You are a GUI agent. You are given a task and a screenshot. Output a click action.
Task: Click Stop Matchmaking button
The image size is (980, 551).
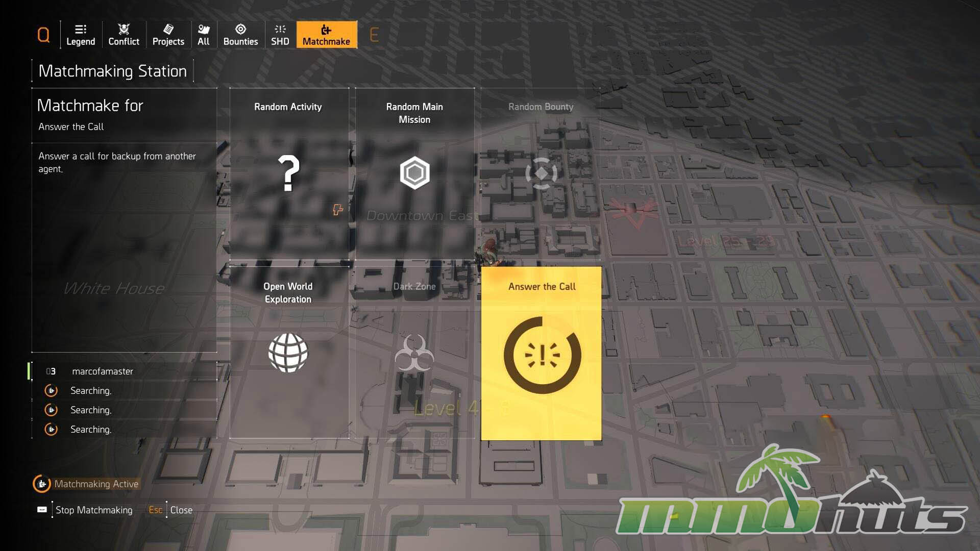[93, 510]
